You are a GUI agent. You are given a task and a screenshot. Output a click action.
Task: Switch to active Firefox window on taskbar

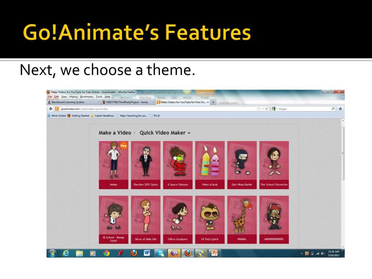coord(188,253)
